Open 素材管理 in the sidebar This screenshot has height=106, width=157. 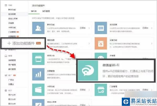(x=12, y=69)
